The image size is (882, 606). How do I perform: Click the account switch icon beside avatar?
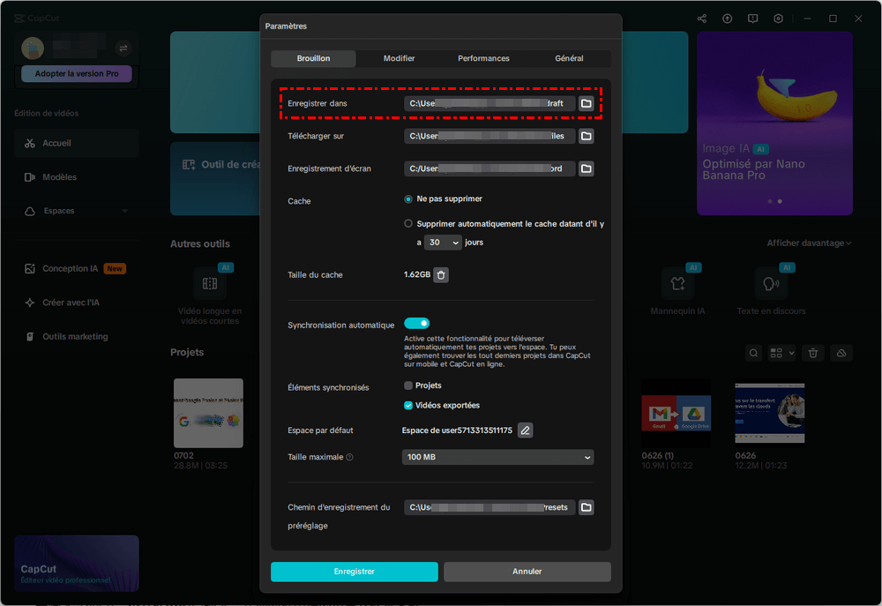click(123, 49)
